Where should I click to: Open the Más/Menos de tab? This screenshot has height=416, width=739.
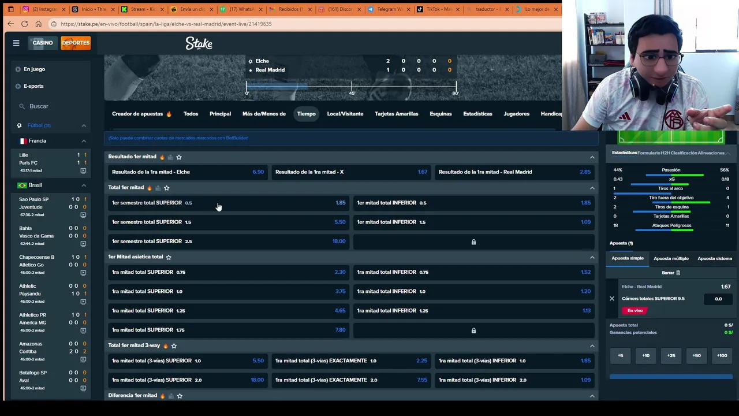[x=264, y=114]
